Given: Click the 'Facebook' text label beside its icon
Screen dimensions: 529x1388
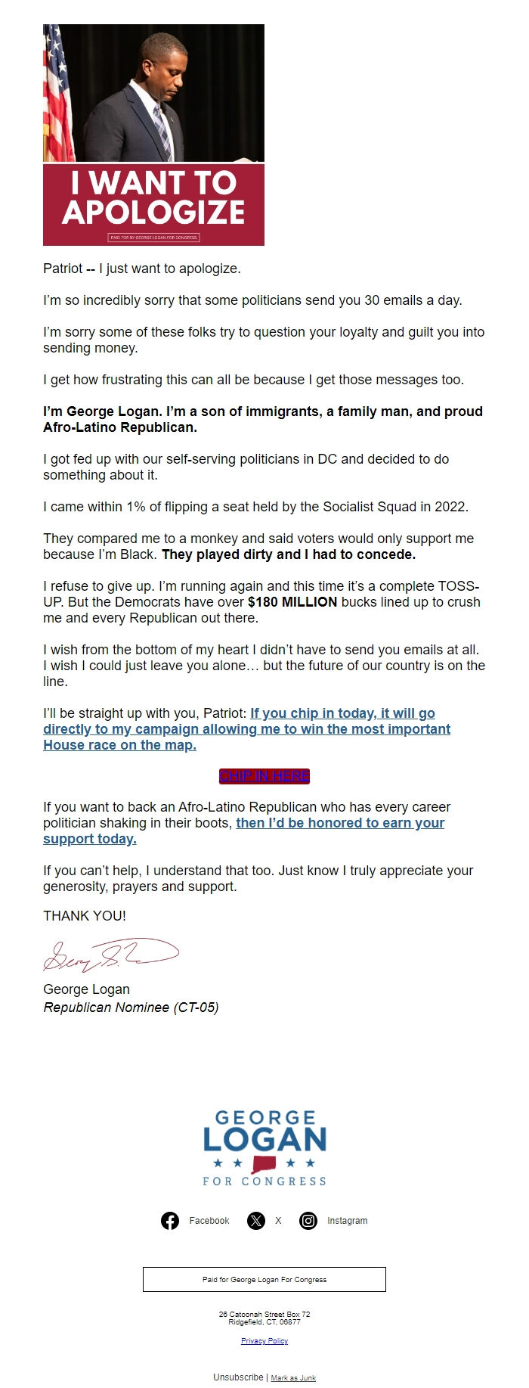Looking at the screenshot, I should (x=209, y=1220).
